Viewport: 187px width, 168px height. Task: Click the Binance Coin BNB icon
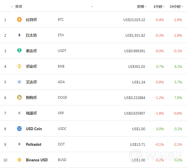pos(19,66)
